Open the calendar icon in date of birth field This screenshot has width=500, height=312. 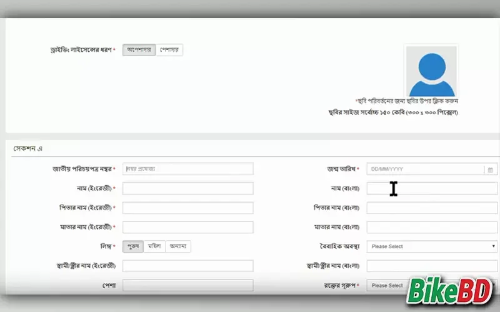coord(490,169)
